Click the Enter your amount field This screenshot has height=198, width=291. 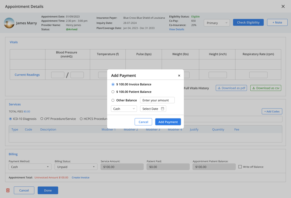[x=157, y=100]
